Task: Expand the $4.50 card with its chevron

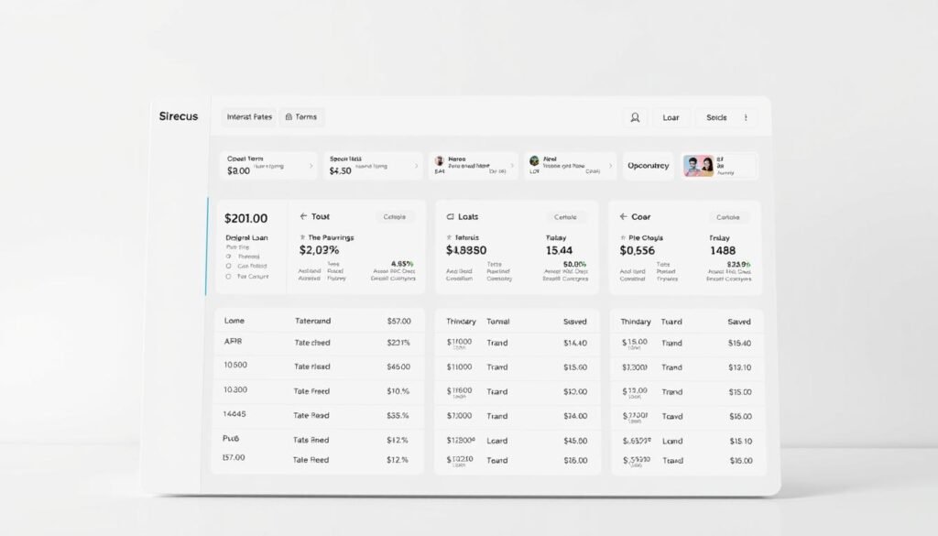Action: click(x=416, y=166)
